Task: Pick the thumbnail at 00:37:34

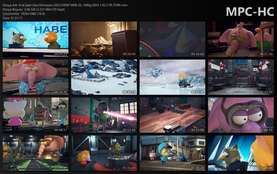Action: pos(172,77)
